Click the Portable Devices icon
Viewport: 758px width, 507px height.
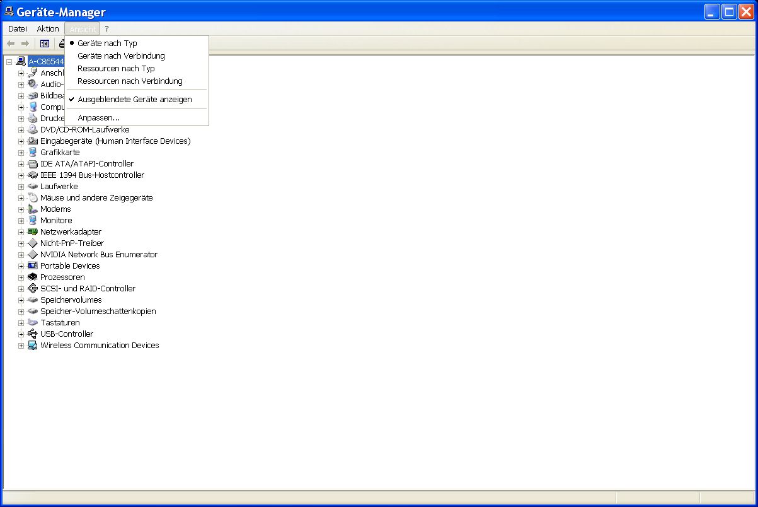pos(33,265)
